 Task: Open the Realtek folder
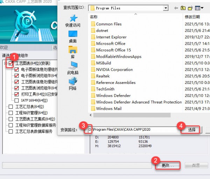(x=100, y=76)
